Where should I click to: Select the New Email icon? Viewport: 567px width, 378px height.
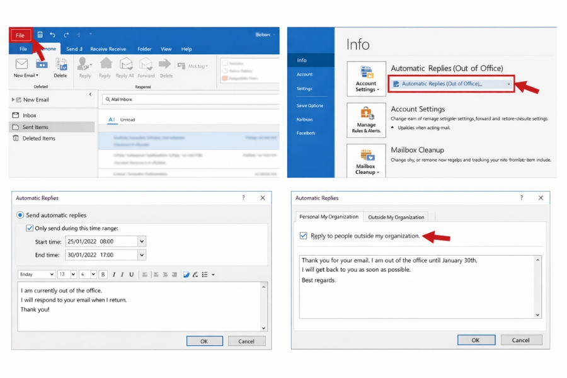[22, 65]
